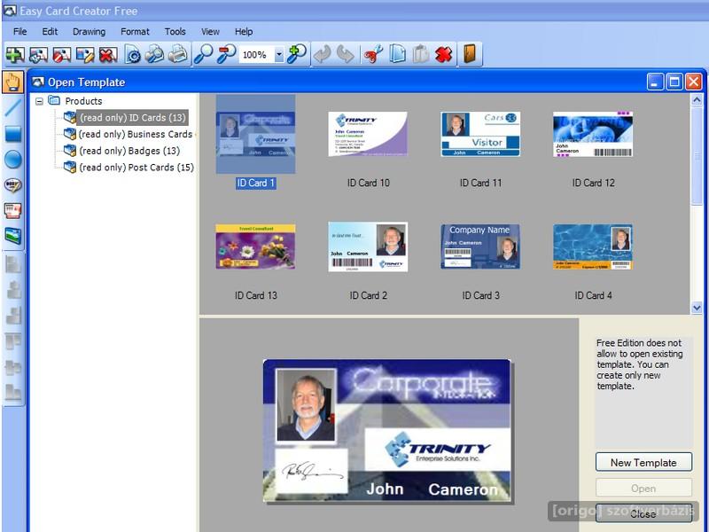
Task: Open print preview from the toolbar
Action: tap(154, 54)
